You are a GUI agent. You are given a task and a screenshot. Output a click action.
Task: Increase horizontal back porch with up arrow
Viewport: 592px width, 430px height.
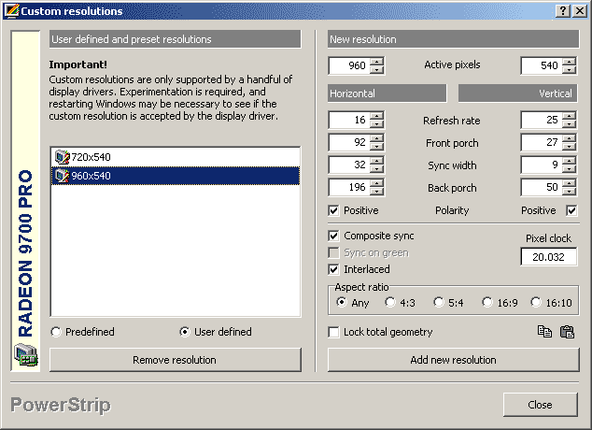pyautogui.click(x=376, y=183)
